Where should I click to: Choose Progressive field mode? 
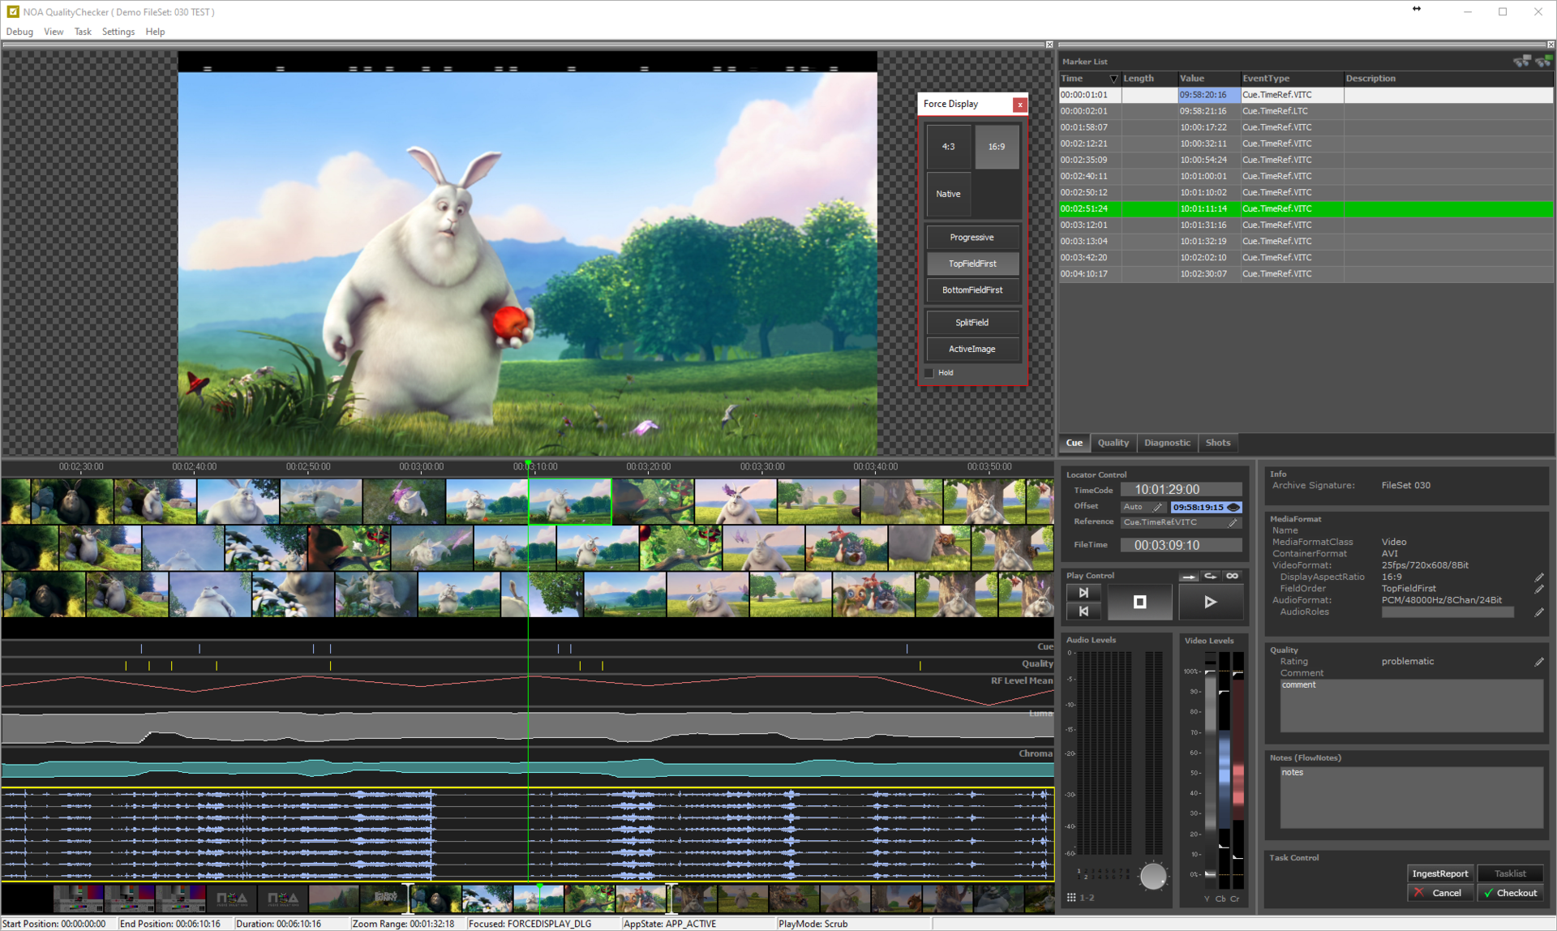coord(972,238)
